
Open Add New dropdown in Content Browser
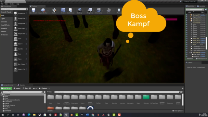(6, 88)
